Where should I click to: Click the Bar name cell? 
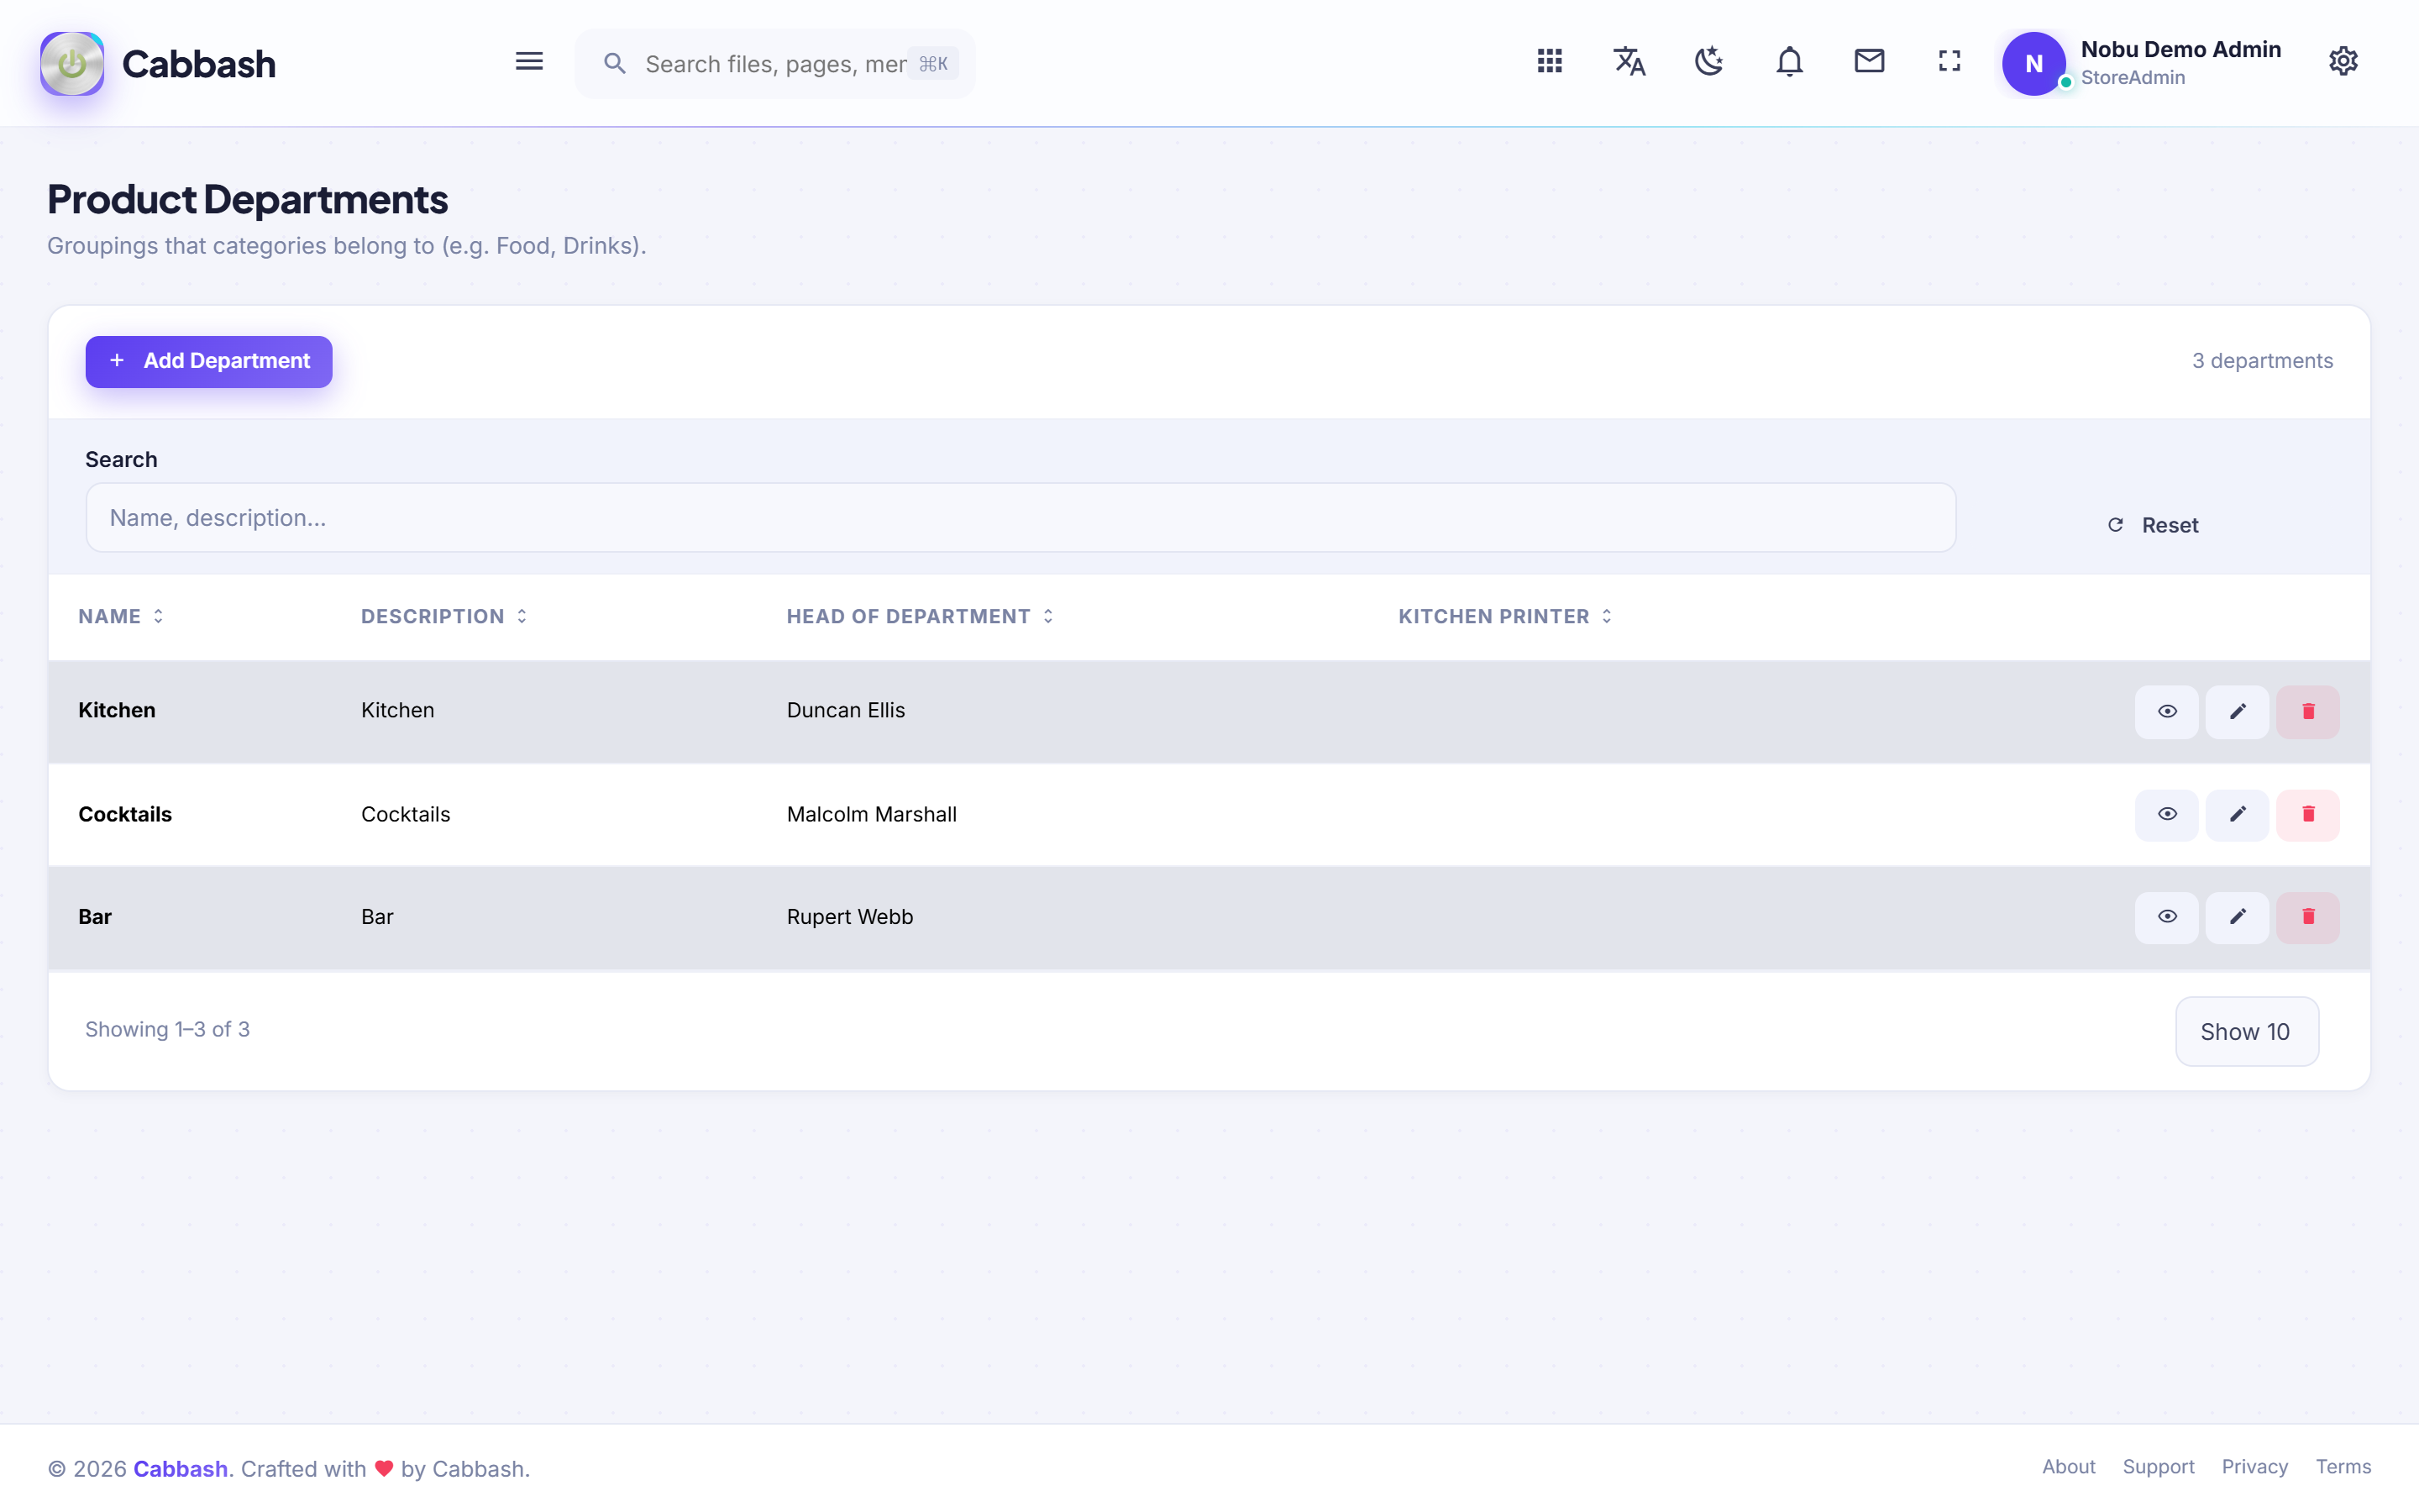95,917
